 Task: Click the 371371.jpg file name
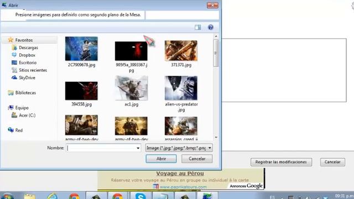(x=181, y=65)
